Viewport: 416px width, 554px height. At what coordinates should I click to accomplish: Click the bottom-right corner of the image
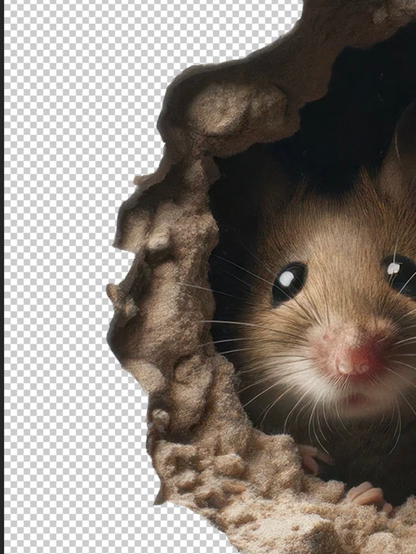point(412,552)
